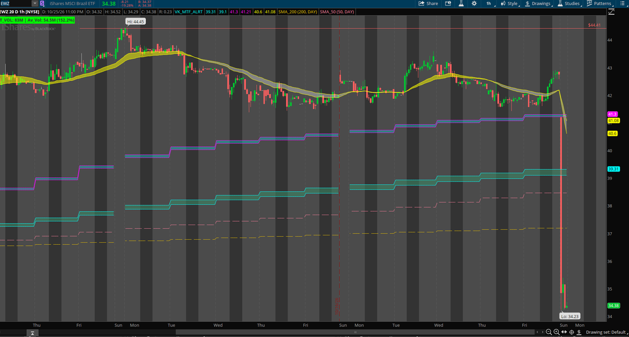Open chart settings gear icon
Viewport: 629px width, 337px height.
pos(474,4)
